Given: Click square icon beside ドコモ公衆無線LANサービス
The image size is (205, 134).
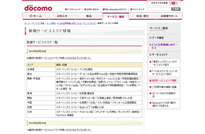Looking at the screenshot, I should coord(150,45).
